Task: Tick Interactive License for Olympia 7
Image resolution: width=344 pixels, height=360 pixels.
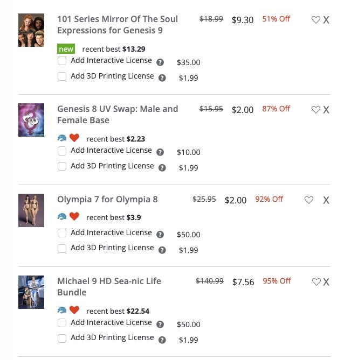Action: pos(62,233)
